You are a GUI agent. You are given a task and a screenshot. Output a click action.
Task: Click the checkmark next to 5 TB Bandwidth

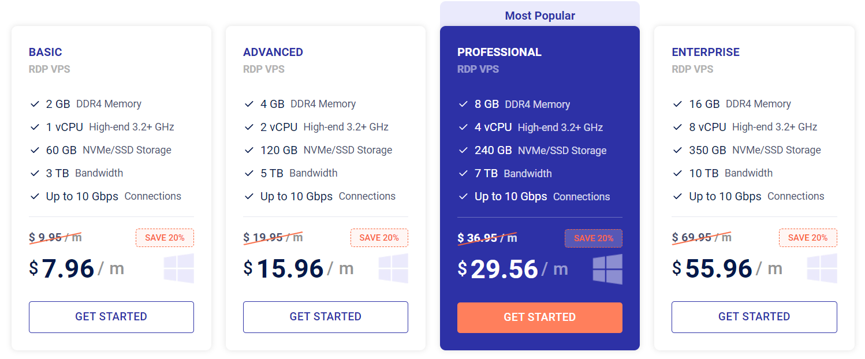coord(249,173)
